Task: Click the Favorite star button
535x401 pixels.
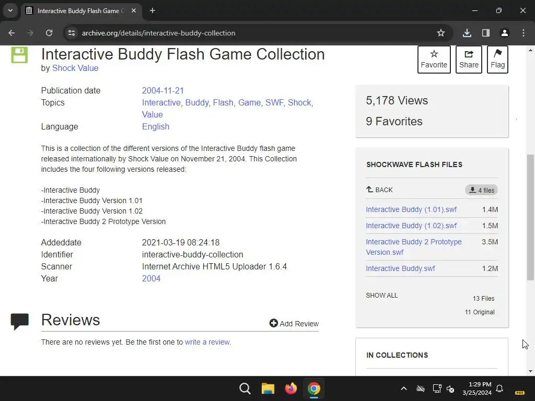Action: click(434, 60)
